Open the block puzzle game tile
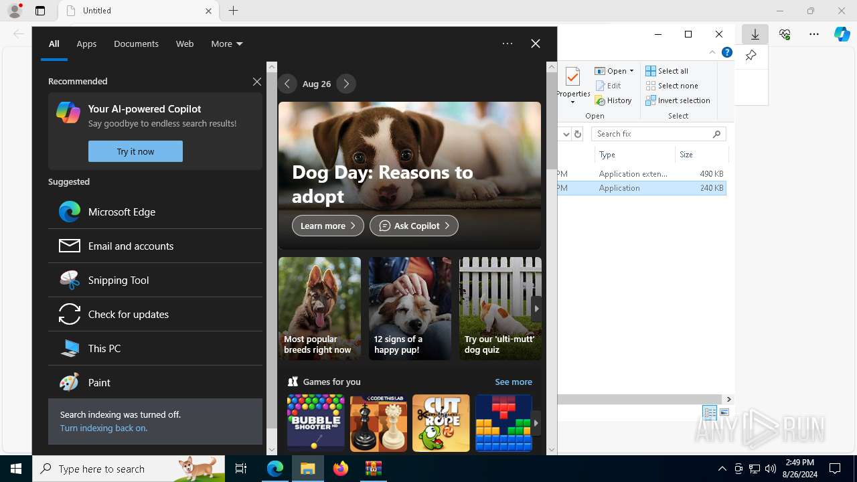Viewport: 857px width, 482px height. point(503,422)
